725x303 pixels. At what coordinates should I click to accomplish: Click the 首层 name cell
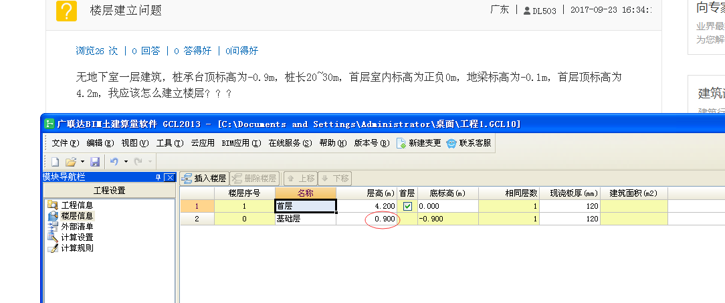click(305, 206)
